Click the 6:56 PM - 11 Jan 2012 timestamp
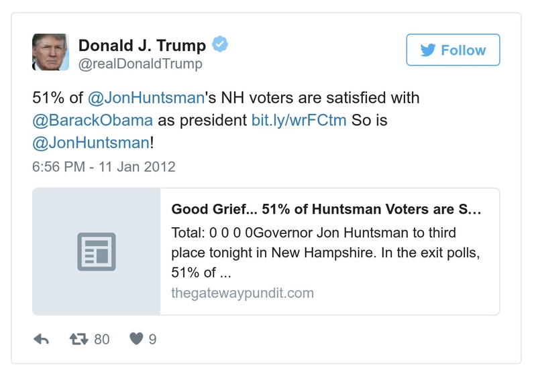Image resolution: width=536 pixels, height=380 pixels. (104, 167)
